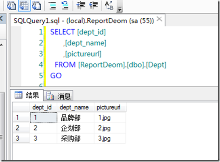Click the 2.jpg cell

pos(110,128)
